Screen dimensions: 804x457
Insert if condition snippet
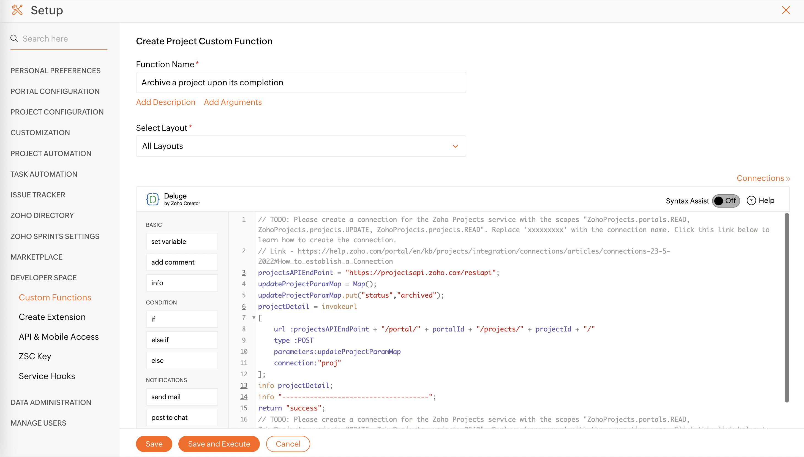coord(182,319)
